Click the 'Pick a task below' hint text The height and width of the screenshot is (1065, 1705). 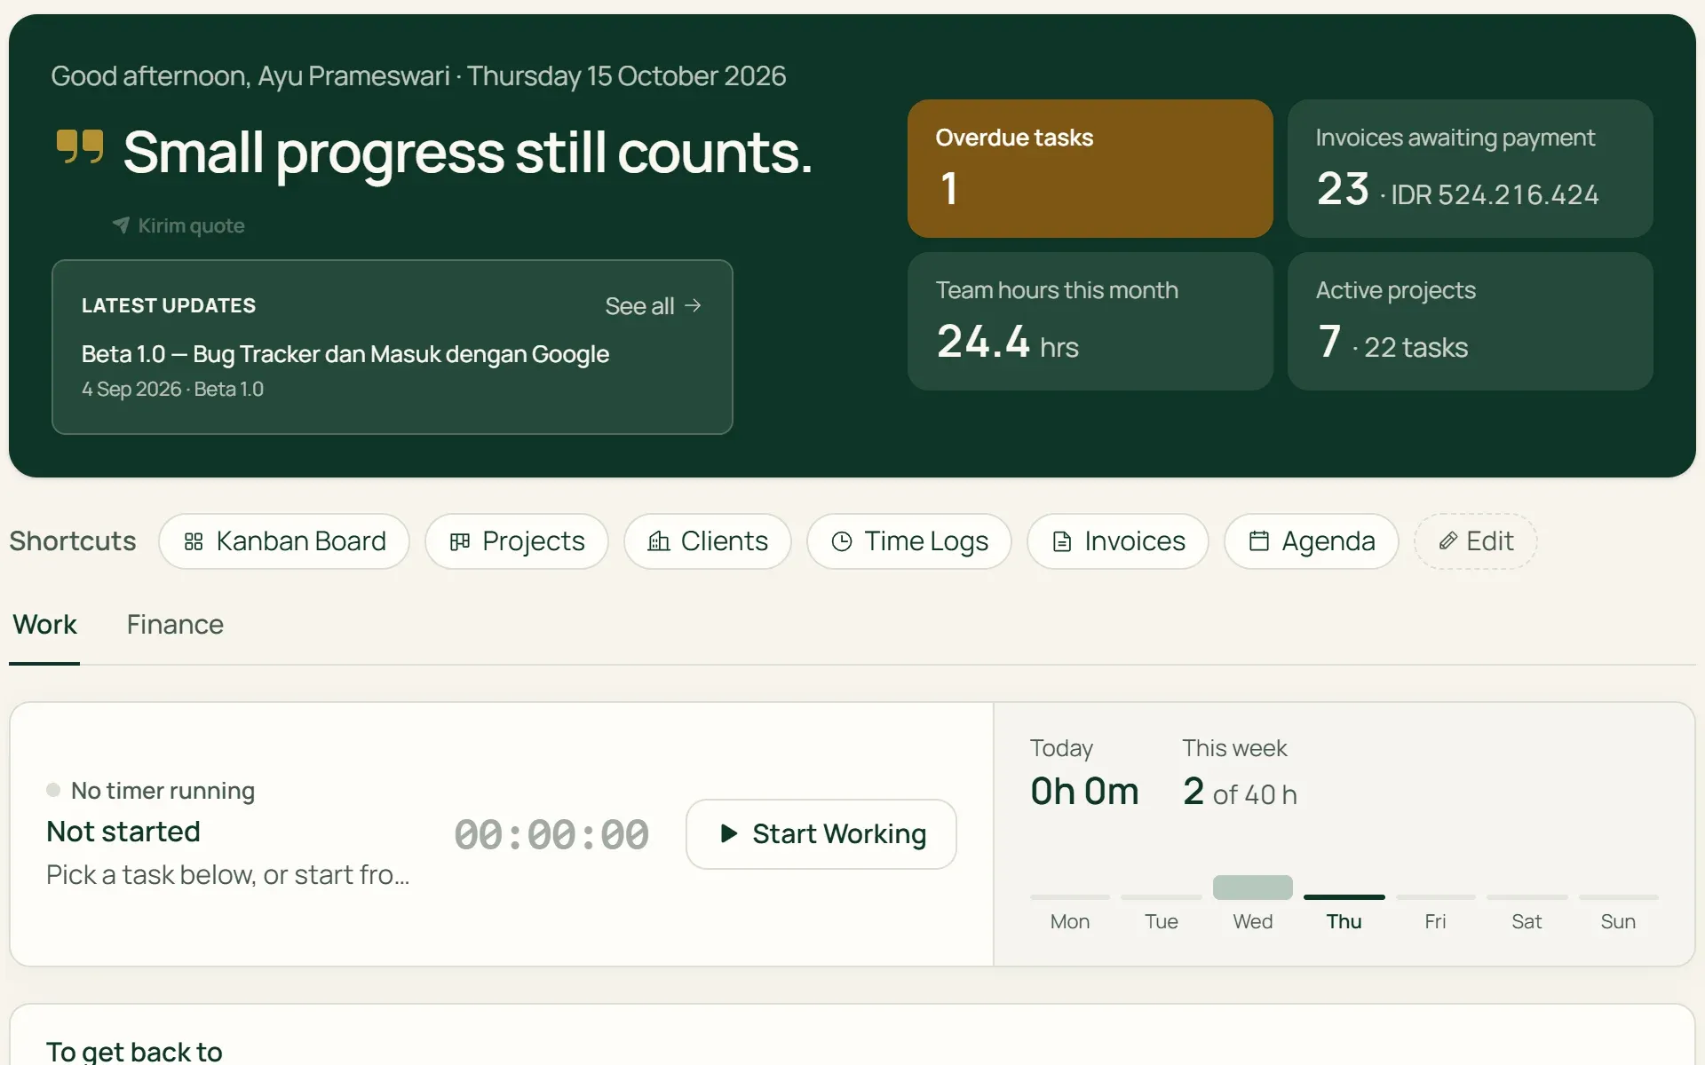(x=227, y=875)
